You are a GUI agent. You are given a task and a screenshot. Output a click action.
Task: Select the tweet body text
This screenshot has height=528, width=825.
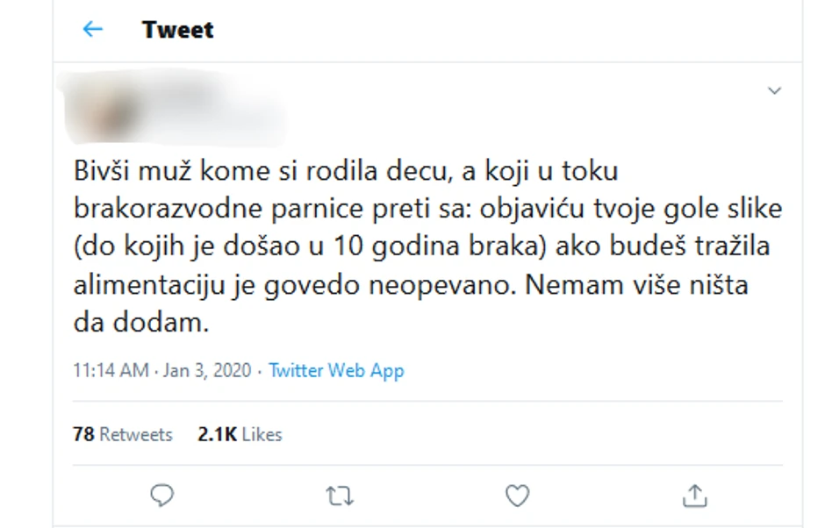pos(421,246)
